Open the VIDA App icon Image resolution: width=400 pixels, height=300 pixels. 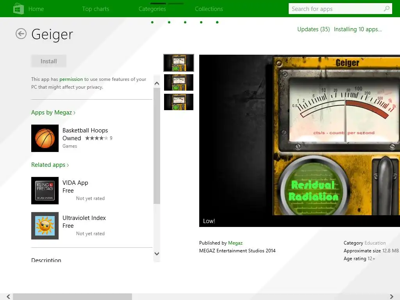click(45, 191)
